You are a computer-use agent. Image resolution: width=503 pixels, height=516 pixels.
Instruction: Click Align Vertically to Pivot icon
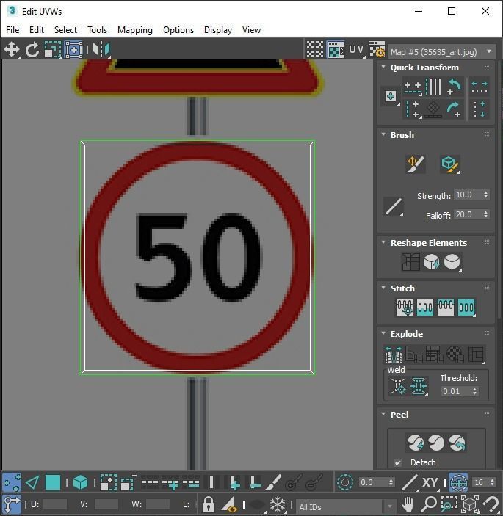pos(413,109)
